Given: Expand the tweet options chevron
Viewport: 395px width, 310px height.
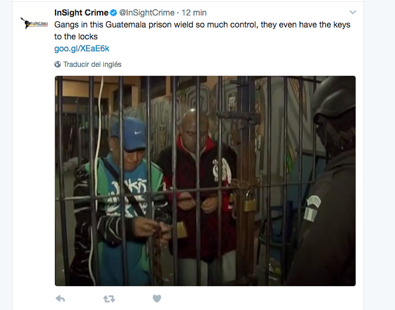Looking at the screenshot, I should pos(353,12).
